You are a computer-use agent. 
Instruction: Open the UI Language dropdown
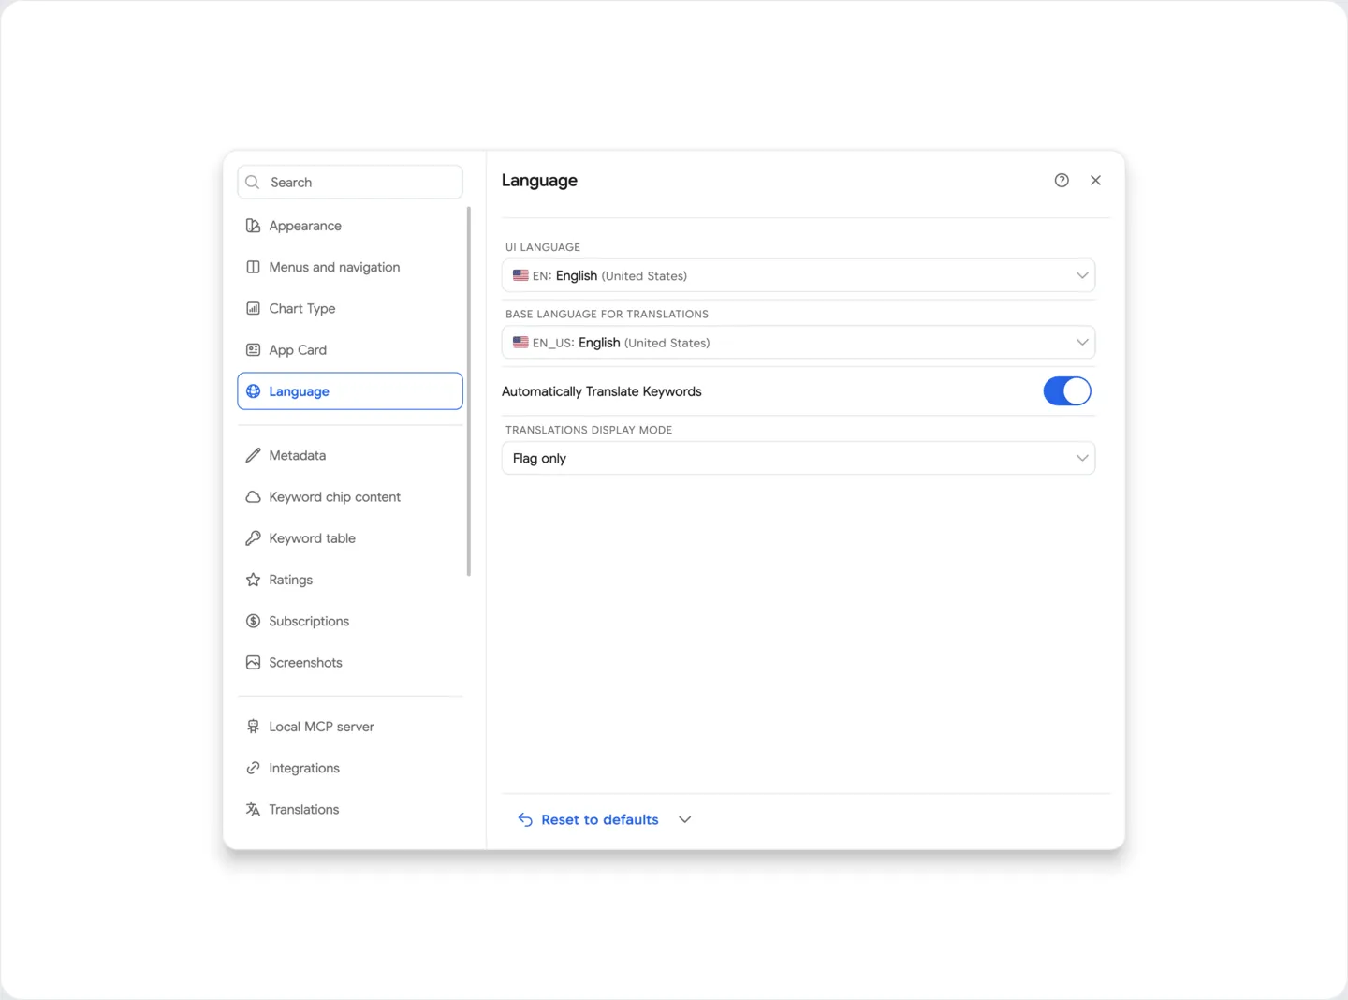coord(799,276)
